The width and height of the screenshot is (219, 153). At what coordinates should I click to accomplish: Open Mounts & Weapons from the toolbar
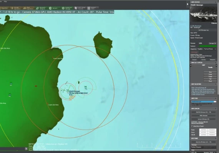click(x=41, y=8)
